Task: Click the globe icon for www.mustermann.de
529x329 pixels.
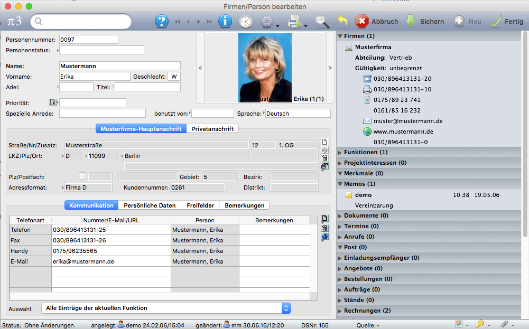Action: pos(367,131)
